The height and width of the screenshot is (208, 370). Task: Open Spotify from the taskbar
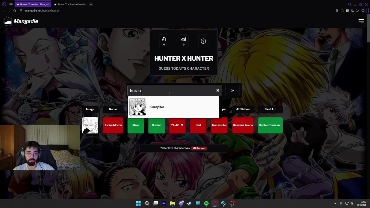pos(206,203)
